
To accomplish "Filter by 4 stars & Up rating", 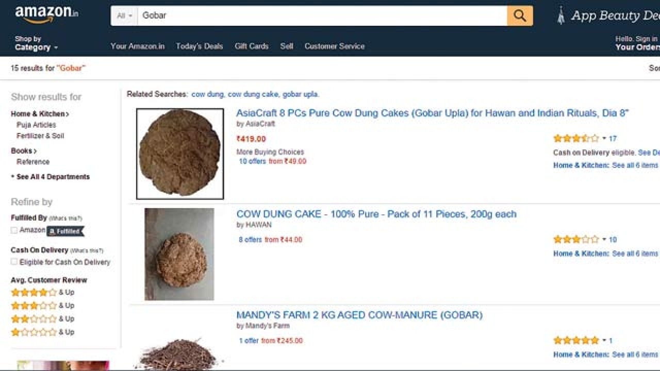I will (x=43, y=293).
